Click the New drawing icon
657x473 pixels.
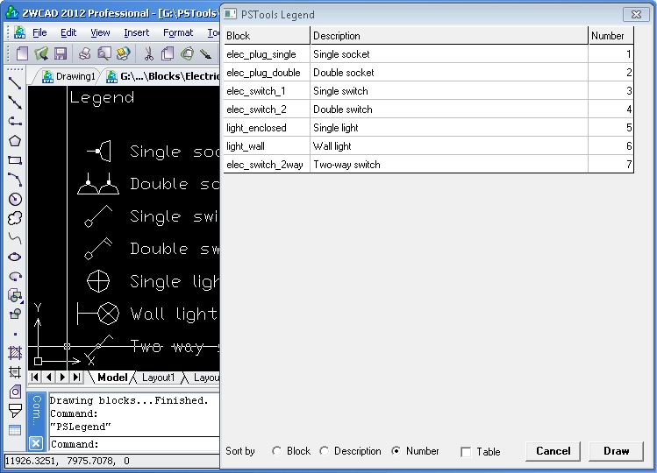[22, 53]
